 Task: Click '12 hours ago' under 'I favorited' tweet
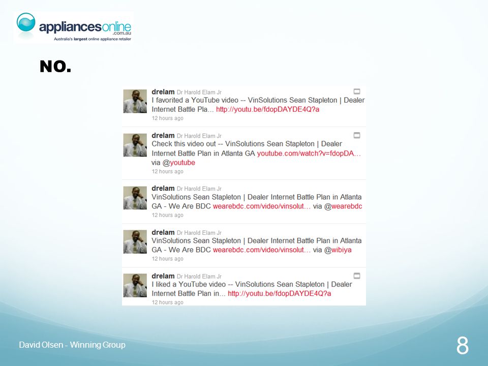click(x=167, y=118)
